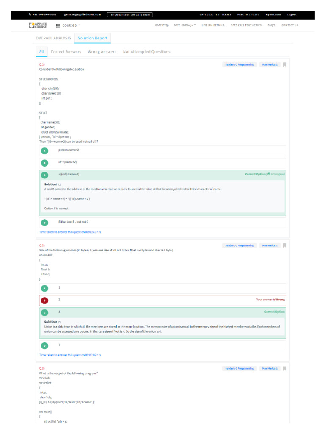Image resolution: width=325 pixels, height=434 pixels.
Task: Click the Logout link
Action: 292,14
